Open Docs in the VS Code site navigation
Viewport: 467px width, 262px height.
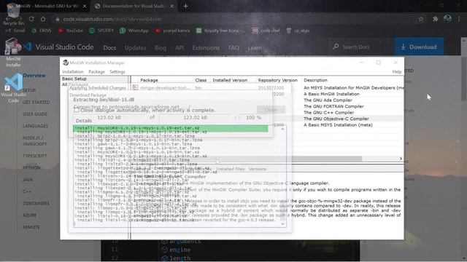pos(109,47)
